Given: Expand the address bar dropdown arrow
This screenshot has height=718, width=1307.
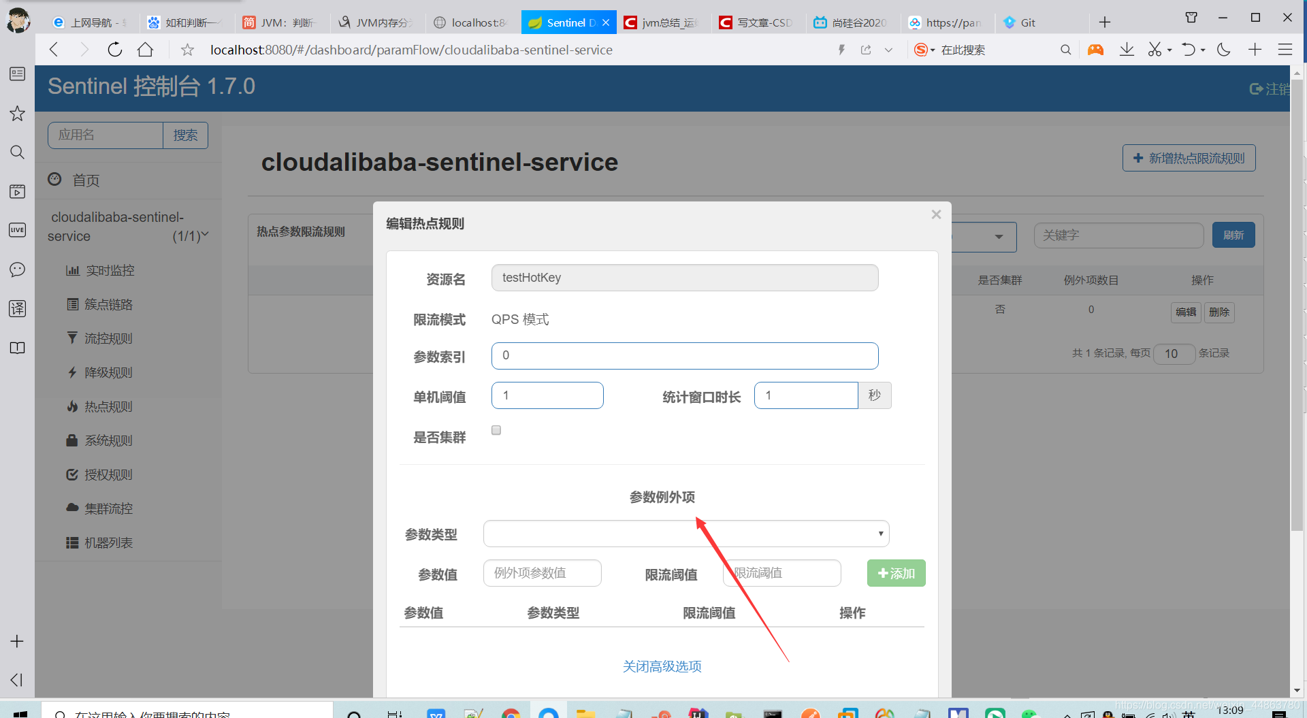Looking at the screenshot, I should 888,50.
